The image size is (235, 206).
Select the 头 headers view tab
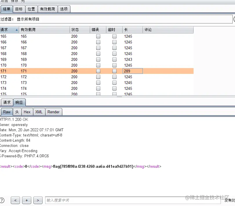(17, 112)
